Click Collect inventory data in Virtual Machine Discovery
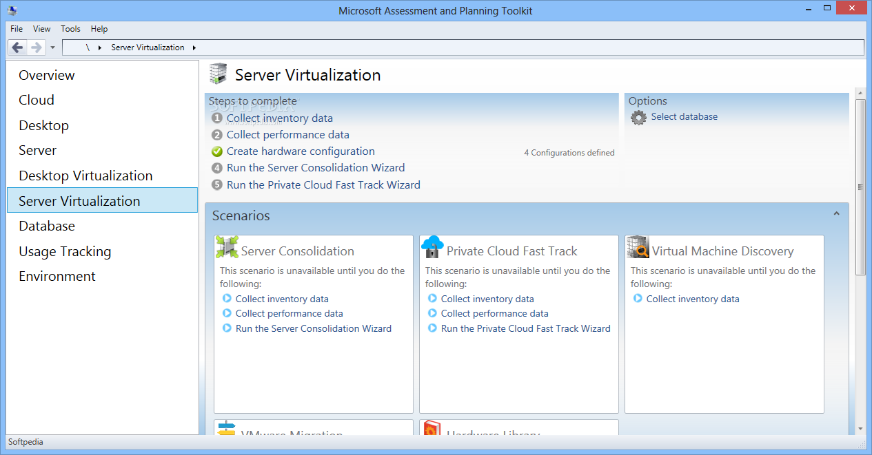The width and height of the screenshot is (872, 455). click(693, 299)
